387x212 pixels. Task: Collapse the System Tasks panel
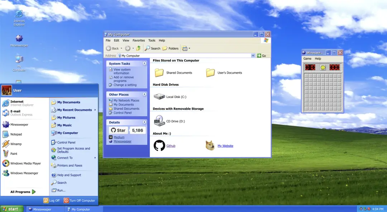point(144,64)
